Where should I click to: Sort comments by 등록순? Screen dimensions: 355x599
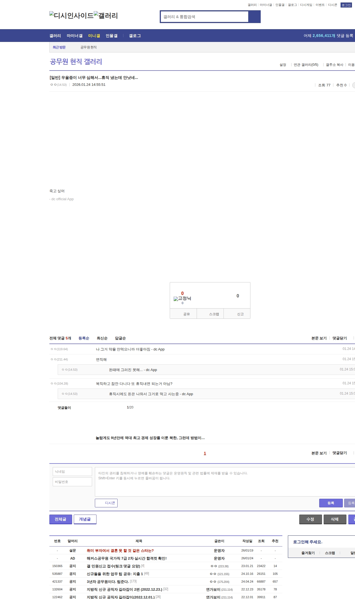84,338
